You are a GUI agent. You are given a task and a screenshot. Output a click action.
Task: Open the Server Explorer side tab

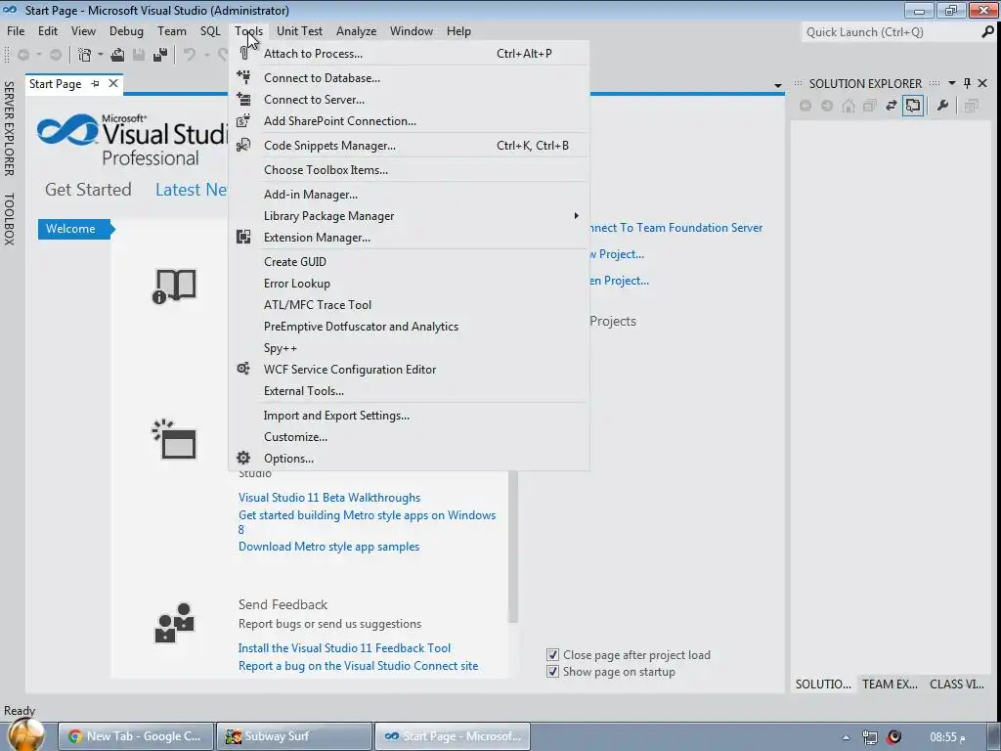9,128
